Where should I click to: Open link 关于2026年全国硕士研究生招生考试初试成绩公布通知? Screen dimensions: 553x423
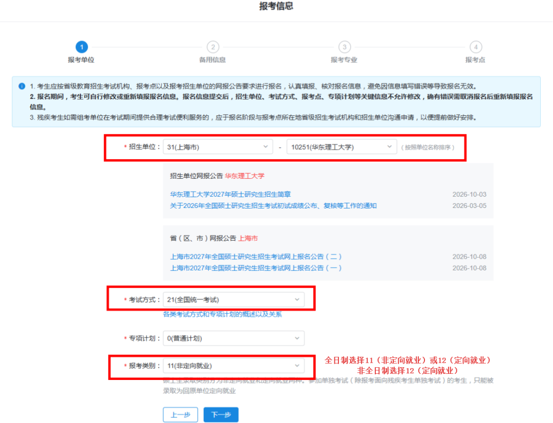click(x=273, y=206)
